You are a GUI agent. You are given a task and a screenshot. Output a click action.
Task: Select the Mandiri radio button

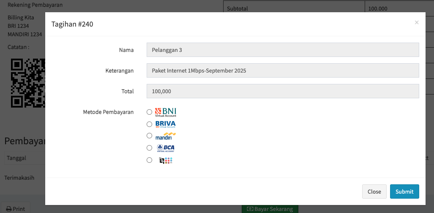click(149, 136)
